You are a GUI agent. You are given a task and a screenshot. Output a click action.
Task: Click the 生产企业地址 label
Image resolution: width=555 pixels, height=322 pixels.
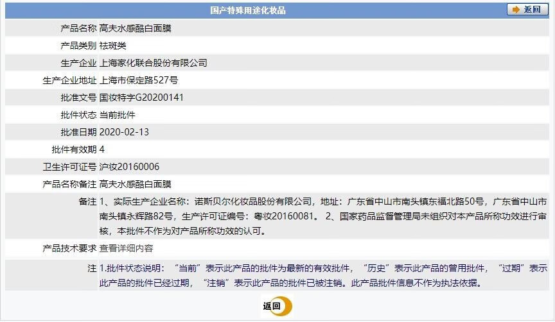[x=69, y=80]
